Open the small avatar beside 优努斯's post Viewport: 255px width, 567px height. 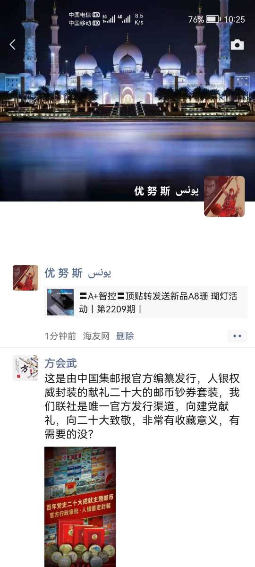tap(25, 278)
